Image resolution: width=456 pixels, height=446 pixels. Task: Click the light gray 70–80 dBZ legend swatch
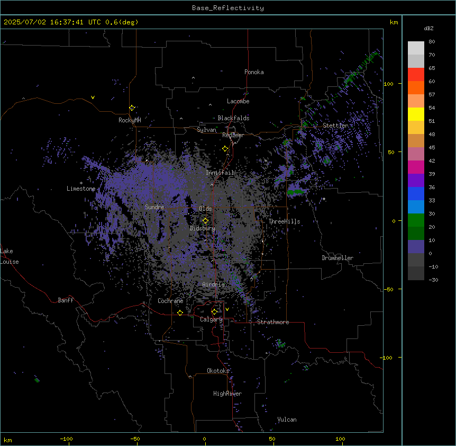[416, 48]
